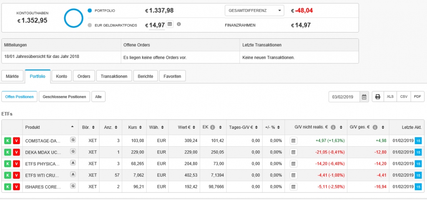Show Offen Positionen filter
The image size is (427, 200).
coord(19,97)
